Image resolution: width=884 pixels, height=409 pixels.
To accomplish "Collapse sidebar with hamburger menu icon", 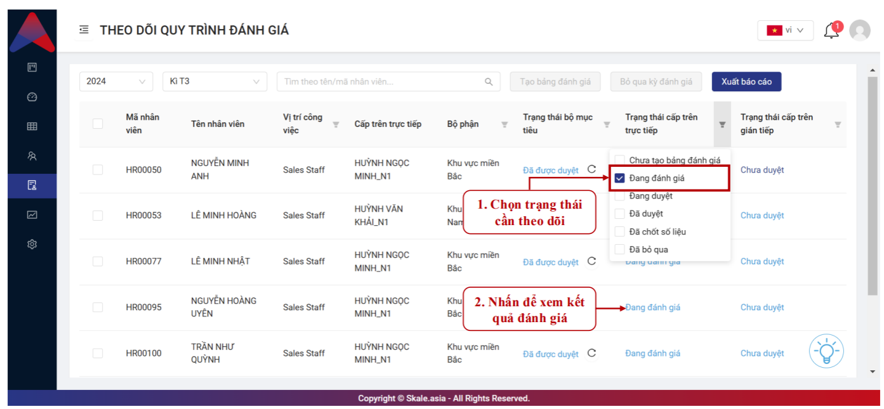I will click(84, 30).
